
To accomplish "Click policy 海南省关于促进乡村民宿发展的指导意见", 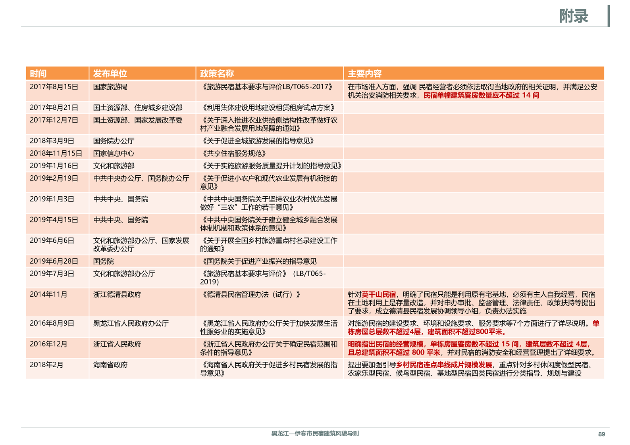I will [269, 369].
